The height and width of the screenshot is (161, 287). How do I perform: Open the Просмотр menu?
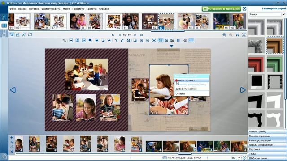click(x=78, y=9)
